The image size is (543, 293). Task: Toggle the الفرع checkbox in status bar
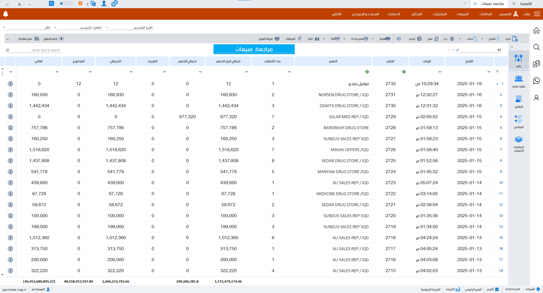pos(497,289)
